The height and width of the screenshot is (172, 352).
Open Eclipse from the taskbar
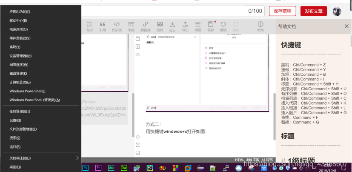(x=200, y=168)
